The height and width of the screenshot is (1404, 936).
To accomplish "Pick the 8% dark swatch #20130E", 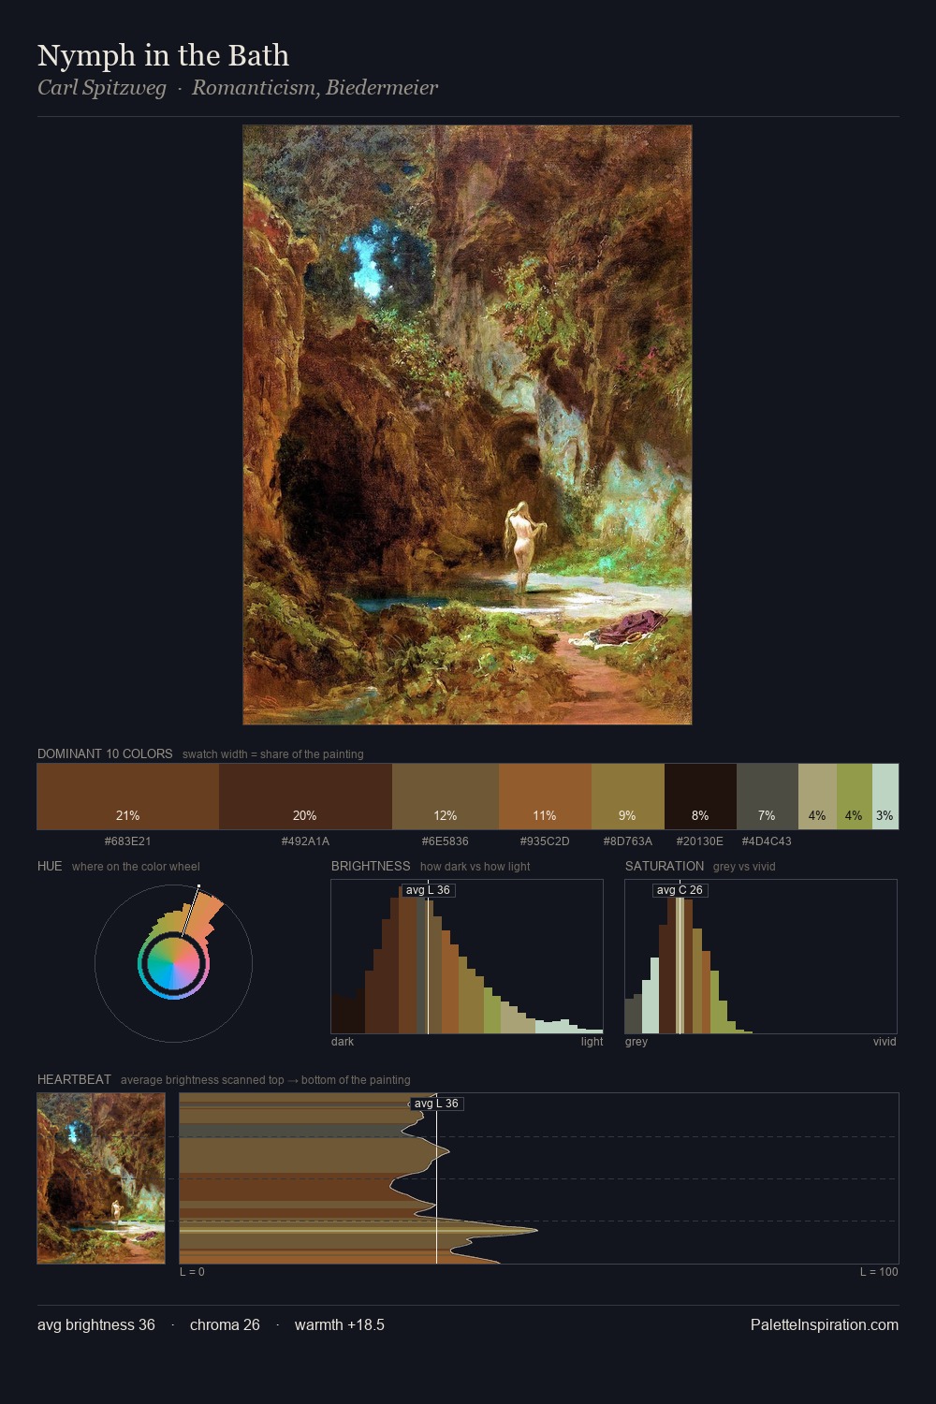I will (700, 797).
